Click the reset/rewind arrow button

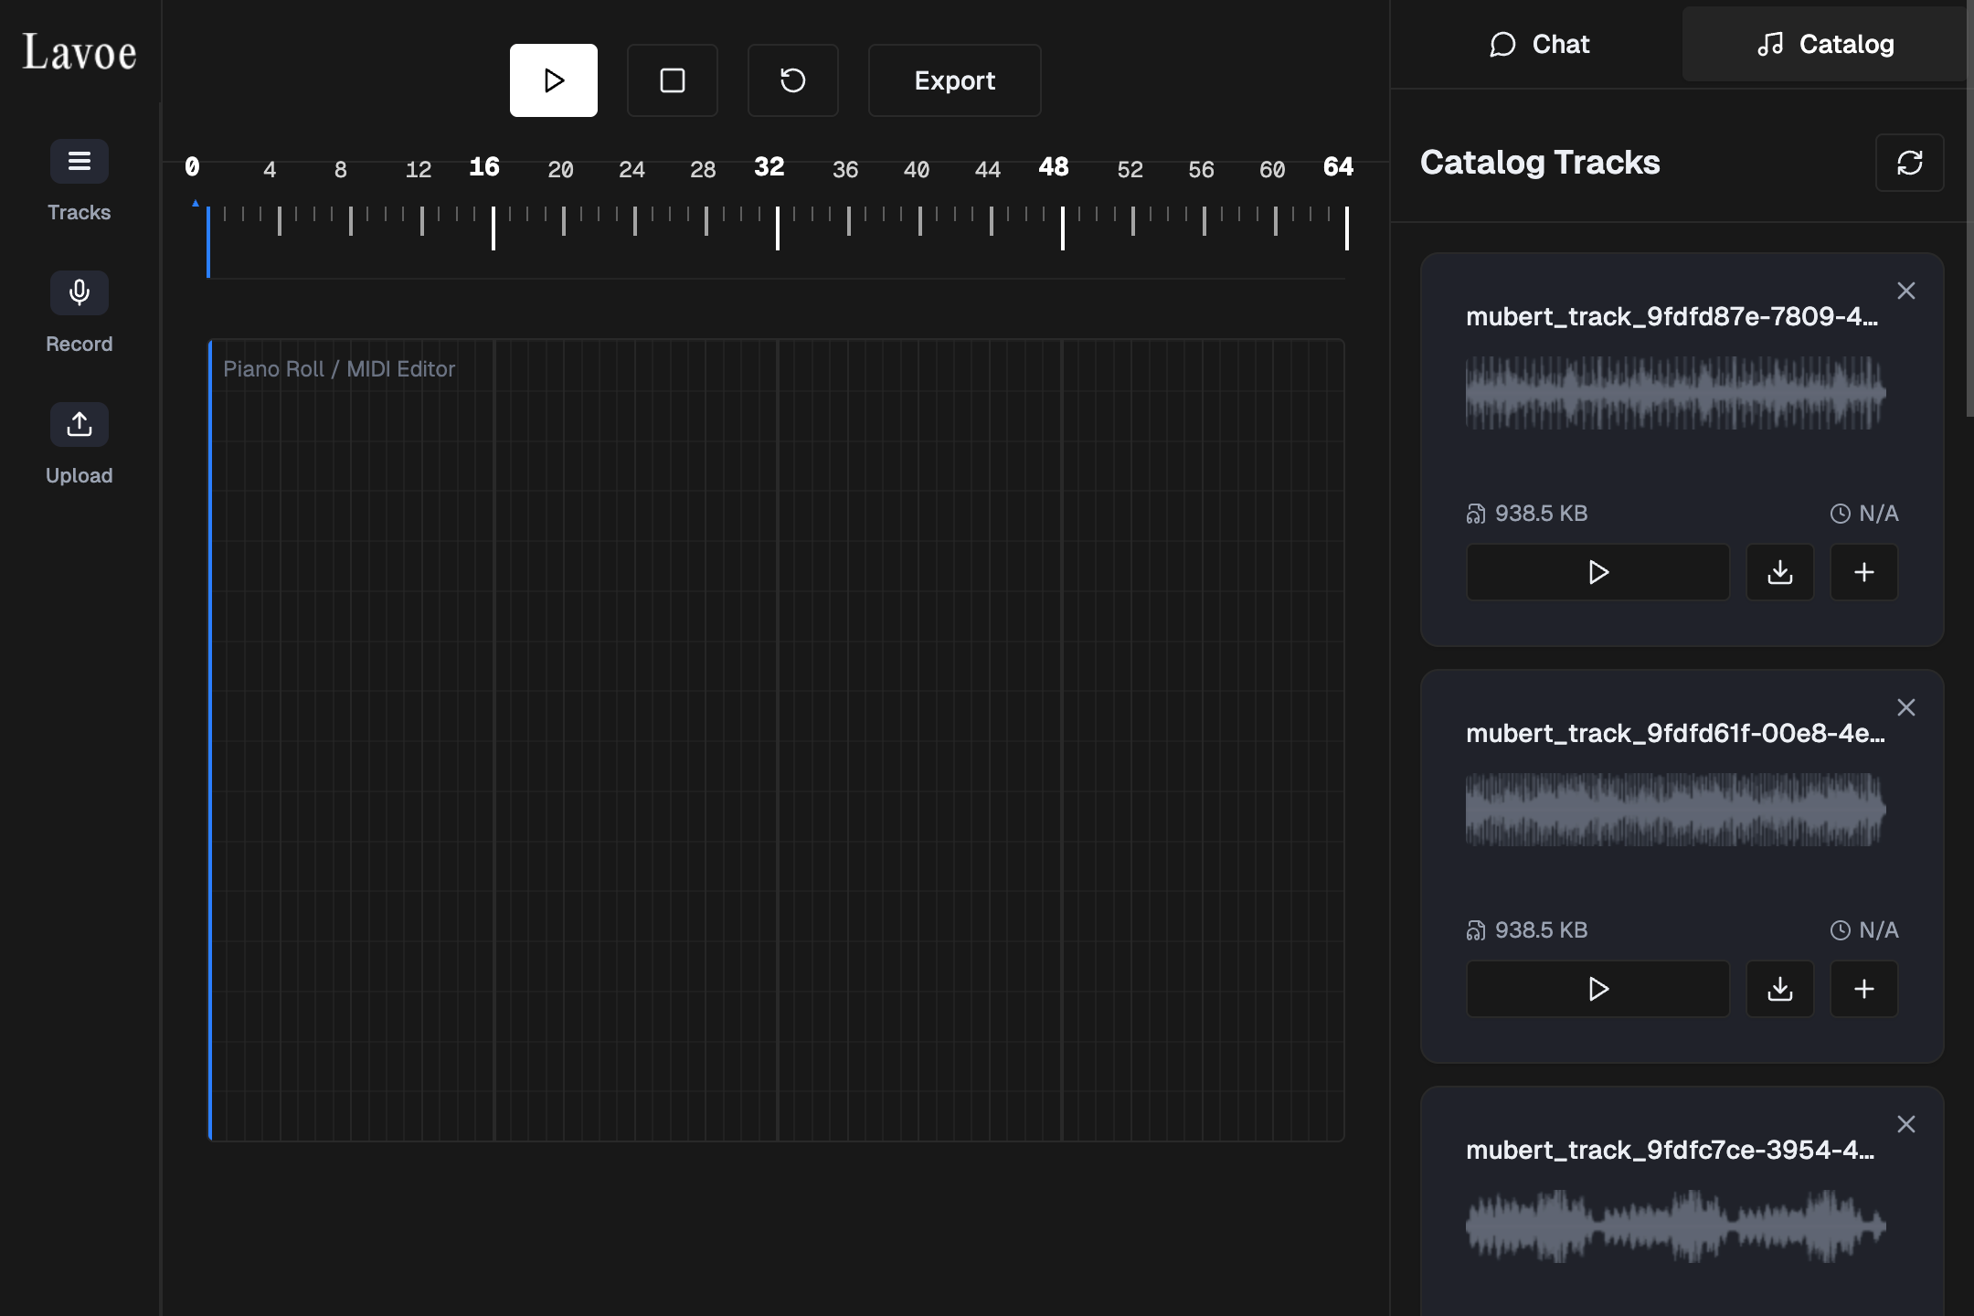(x=792, y=80)
